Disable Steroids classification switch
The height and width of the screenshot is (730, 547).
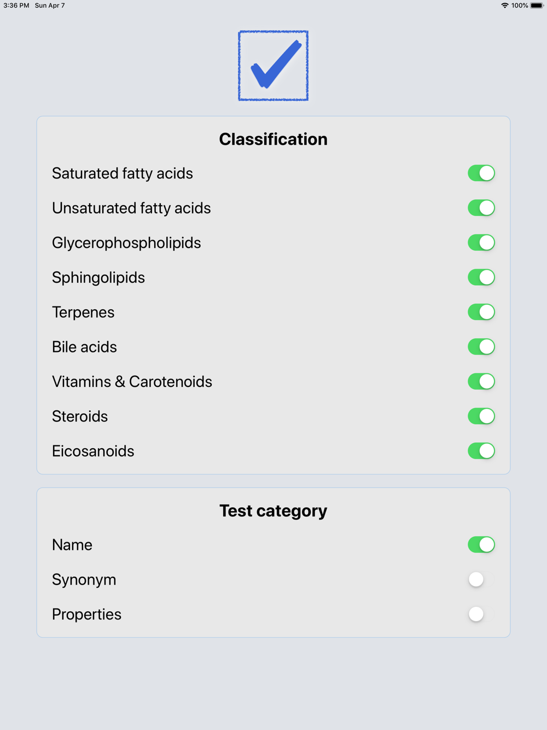click(x=481, y=416)
